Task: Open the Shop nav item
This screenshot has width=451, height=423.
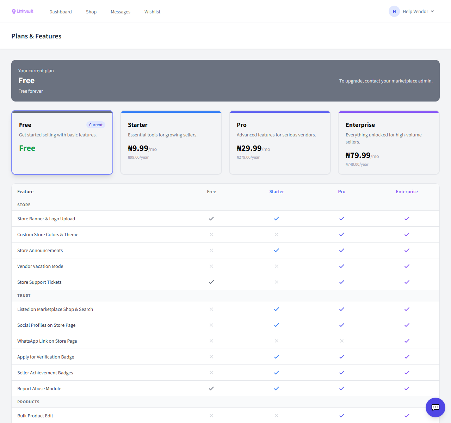Action: [x=91, y=12]
